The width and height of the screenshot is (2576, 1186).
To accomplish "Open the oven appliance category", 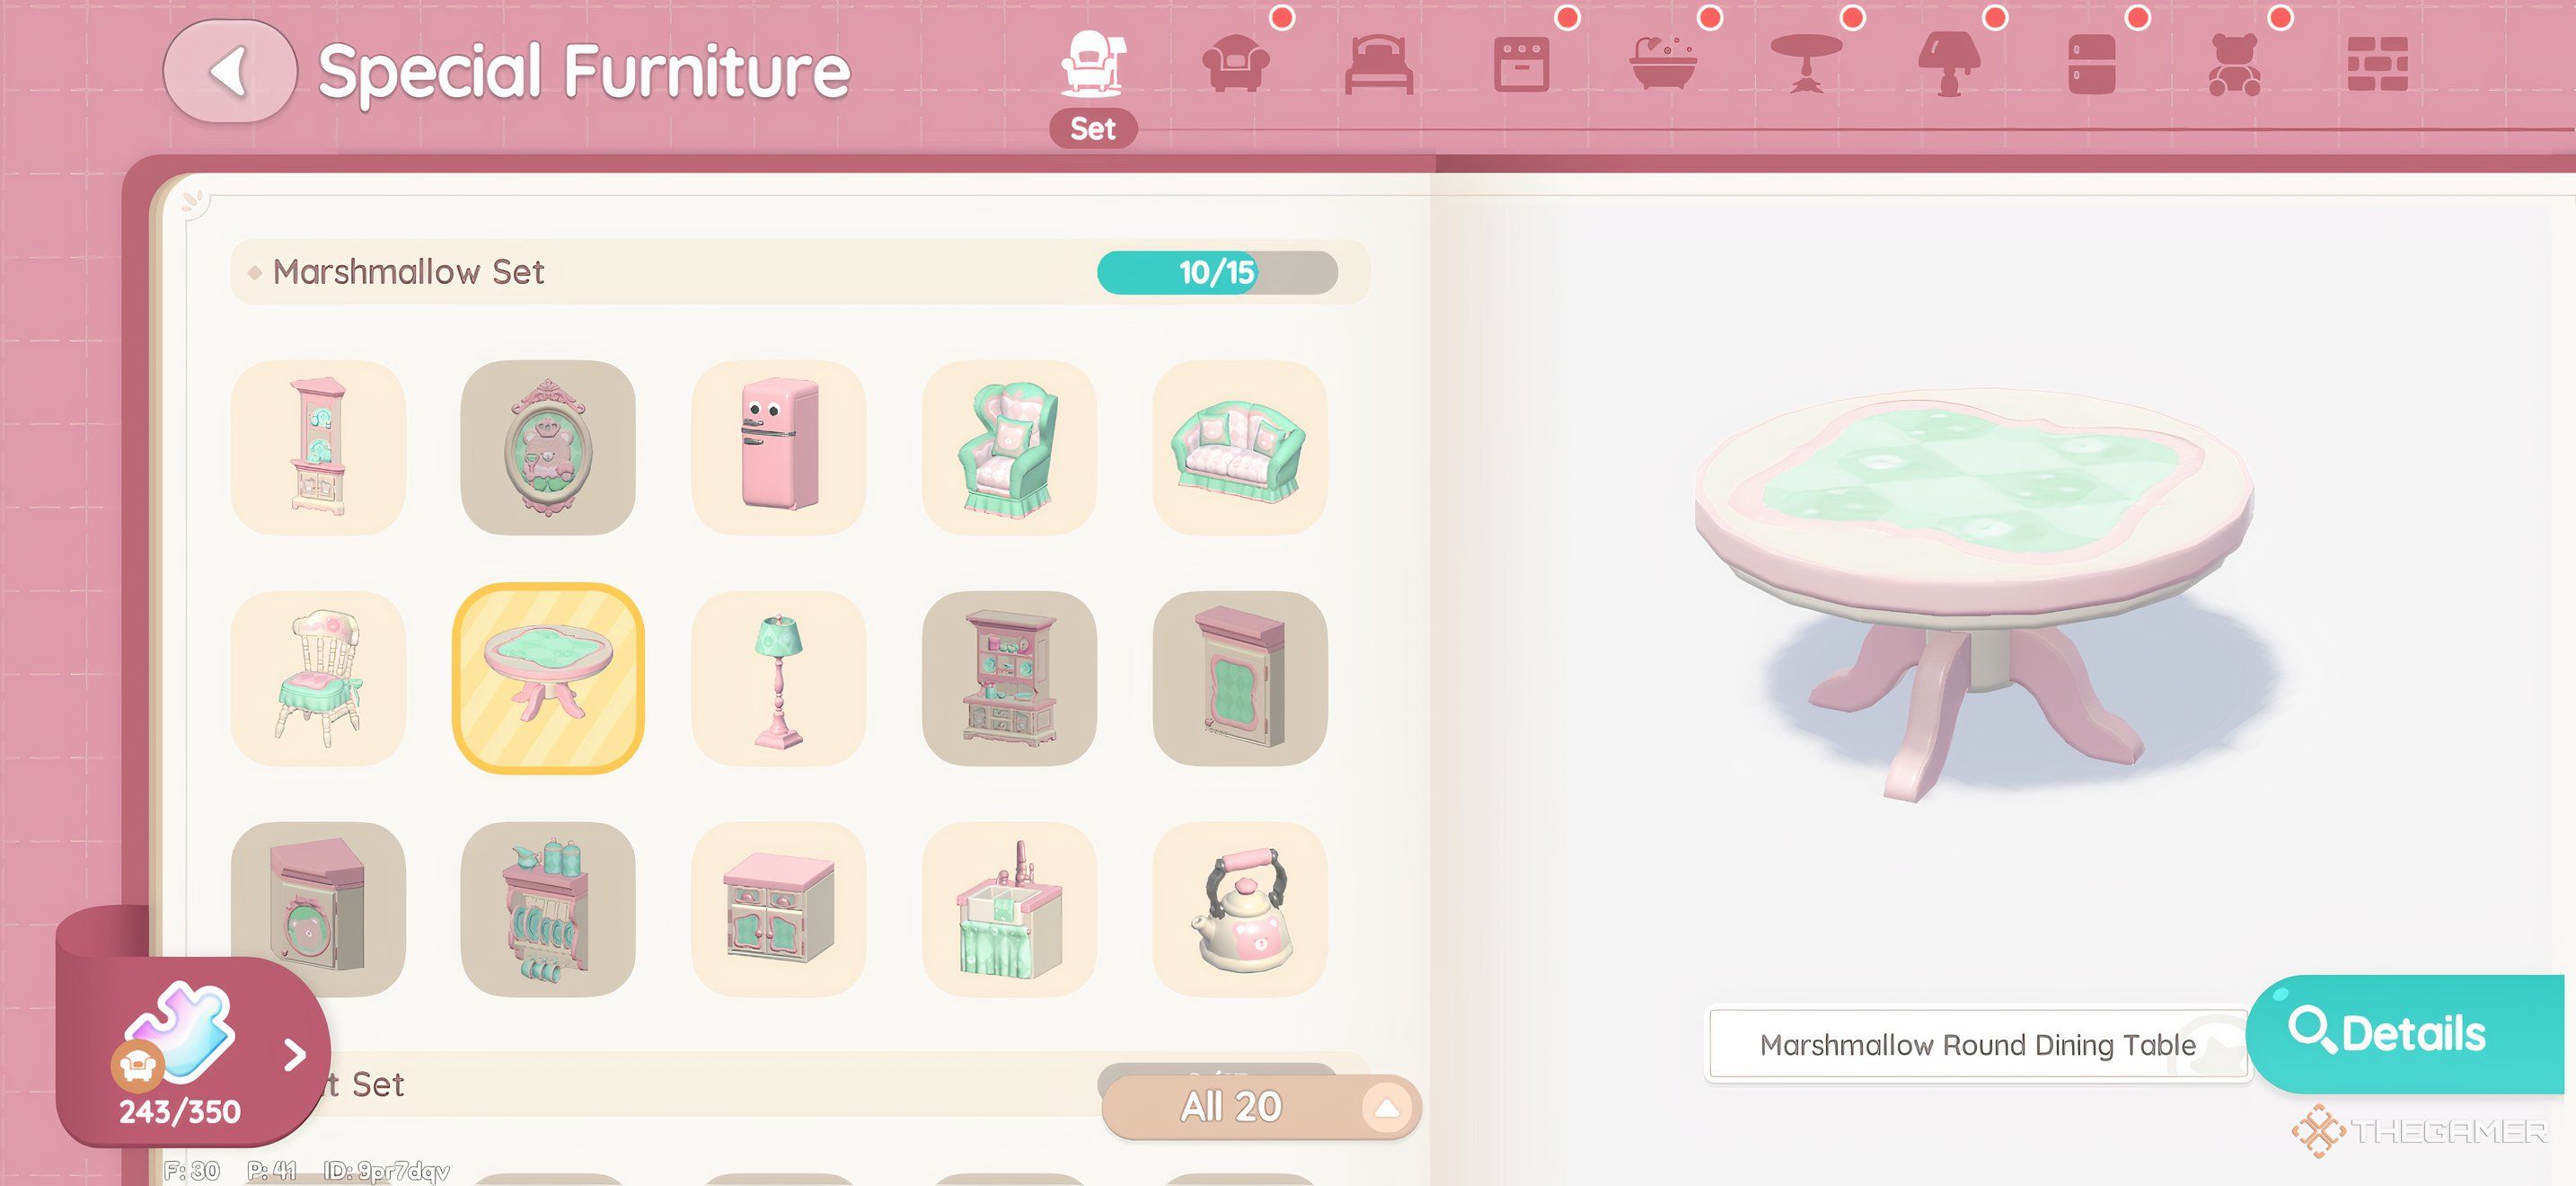I will tap(1521, 64).
